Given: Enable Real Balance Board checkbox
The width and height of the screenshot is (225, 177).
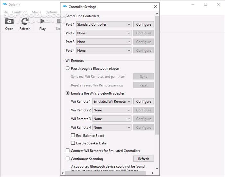Looking at the screenshot, I should [x=73, y=135].
